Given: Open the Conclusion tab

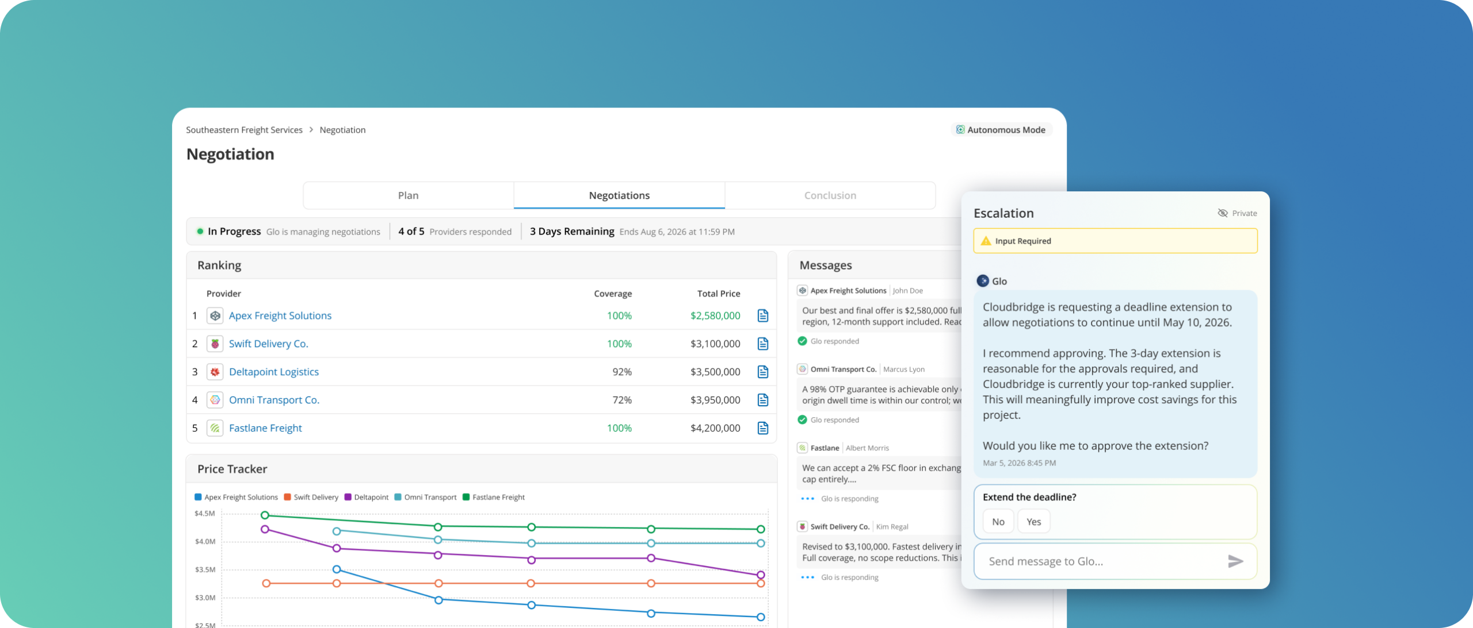Looking at the screenshot, I should 830,195.
